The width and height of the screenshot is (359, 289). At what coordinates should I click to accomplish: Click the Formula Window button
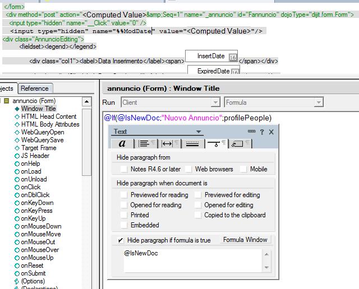(245, 240)
